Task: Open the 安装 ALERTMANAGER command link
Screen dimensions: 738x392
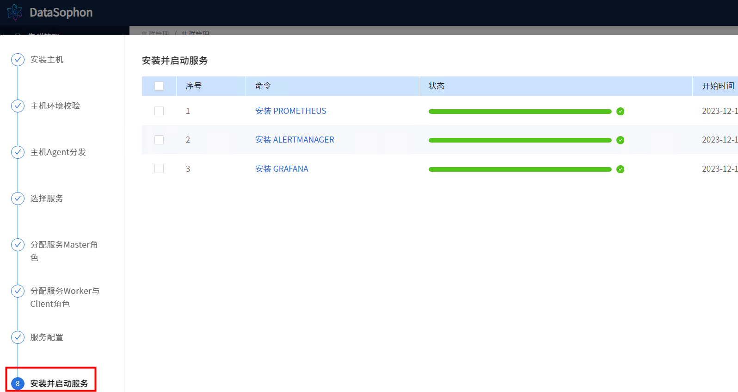Action: (x=295, y=140)
